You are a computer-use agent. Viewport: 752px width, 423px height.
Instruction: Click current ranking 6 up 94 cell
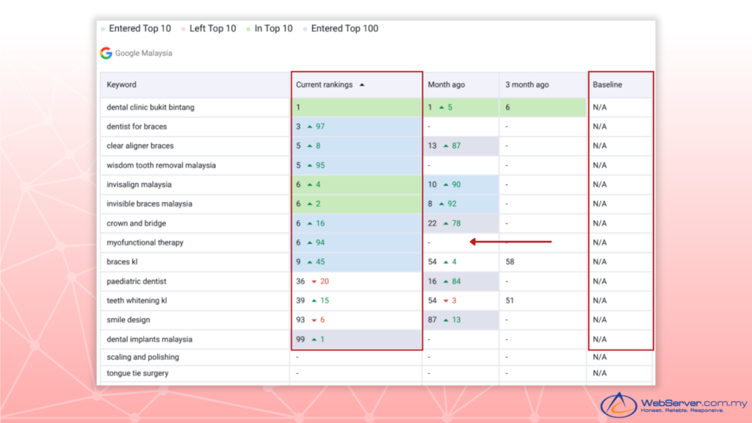356,242
